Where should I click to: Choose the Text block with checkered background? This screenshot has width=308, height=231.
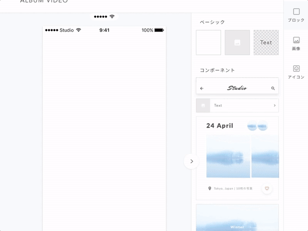tap(266, 42)
